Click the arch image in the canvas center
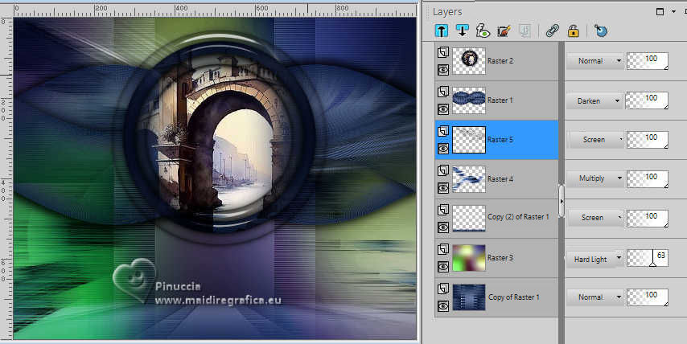 [218, 137]
